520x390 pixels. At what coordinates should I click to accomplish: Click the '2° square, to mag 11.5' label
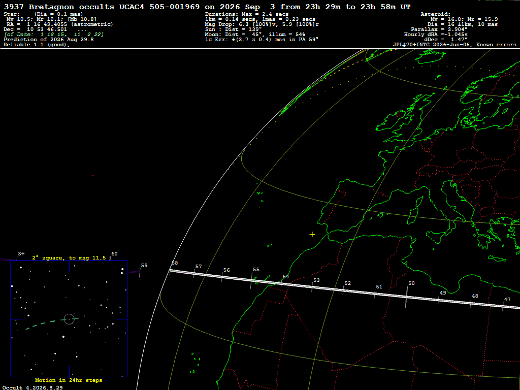pos(69,257)
